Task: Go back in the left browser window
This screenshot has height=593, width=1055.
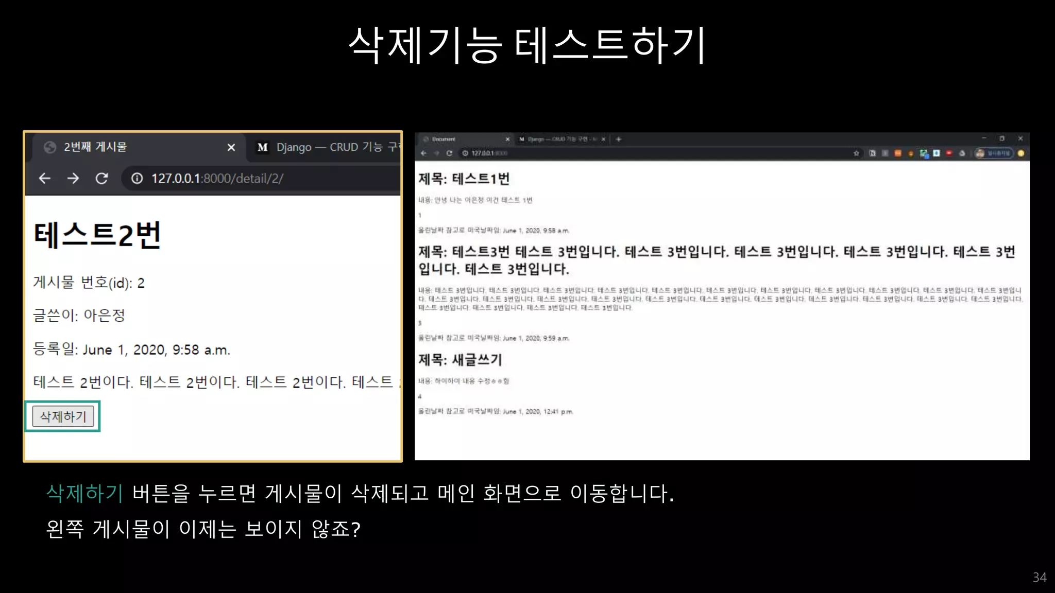Action: [45, 178]
